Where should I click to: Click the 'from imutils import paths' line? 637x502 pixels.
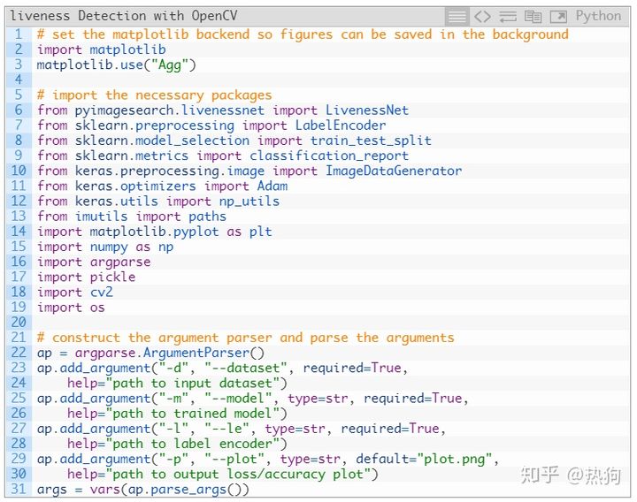click(x=132, y=217)
